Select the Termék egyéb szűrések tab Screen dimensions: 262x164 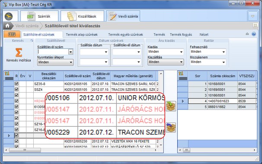click(x=126, y=35)
